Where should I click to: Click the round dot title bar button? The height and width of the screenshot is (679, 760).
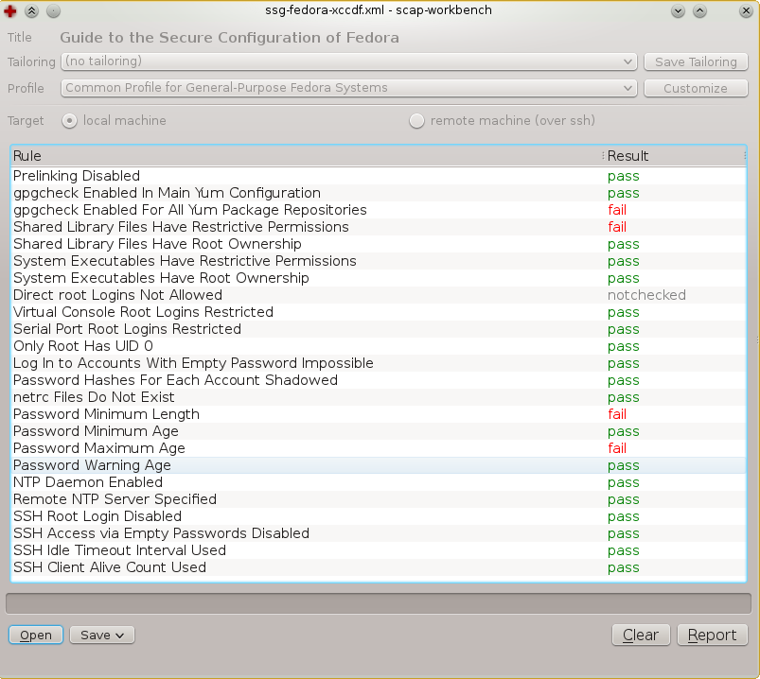(x=52, y=11)
